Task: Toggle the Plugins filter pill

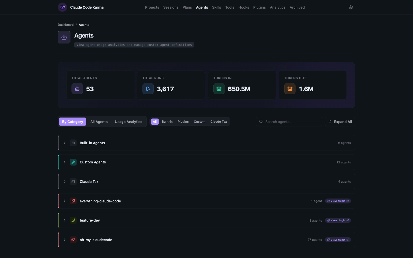Action: pos(183,122)
